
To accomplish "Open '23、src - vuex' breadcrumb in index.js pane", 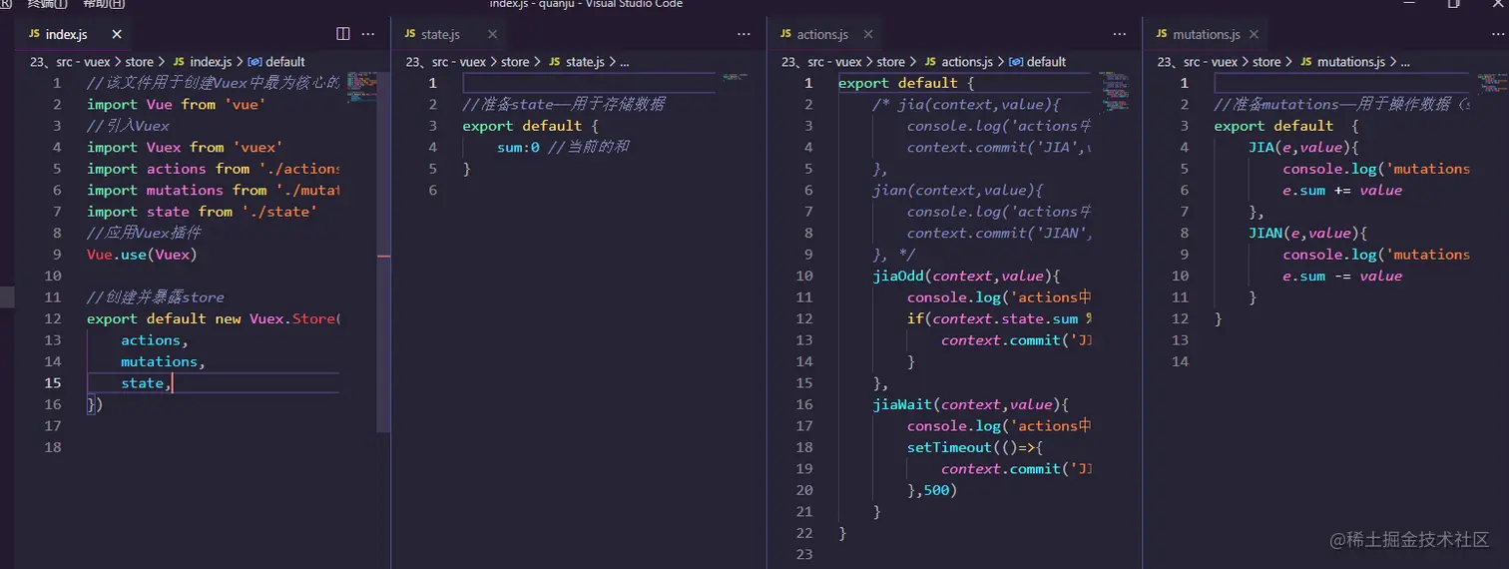I will (x=69, y=62).
